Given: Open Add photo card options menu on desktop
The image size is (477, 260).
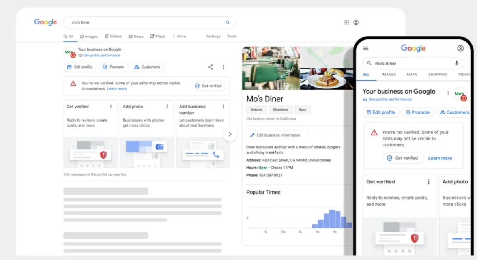Looking at the screenshot, I should [167, 107].
